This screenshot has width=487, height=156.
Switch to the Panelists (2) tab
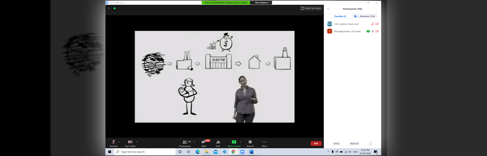(x=340, y=16)
